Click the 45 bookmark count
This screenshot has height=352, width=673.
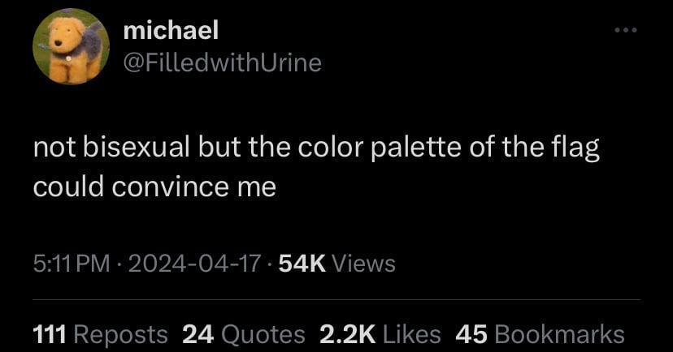(471, 334)
